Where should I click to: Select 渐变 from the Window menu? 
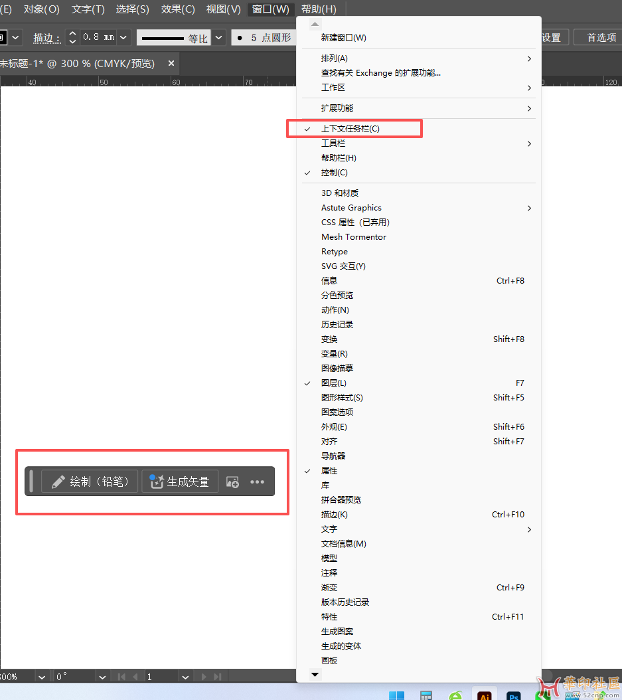coord(329,588)
